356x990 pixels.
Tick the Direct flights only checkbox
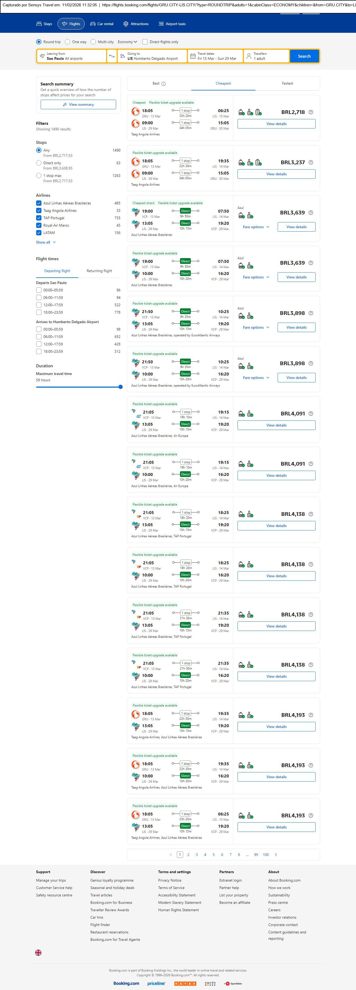(145, 42)
